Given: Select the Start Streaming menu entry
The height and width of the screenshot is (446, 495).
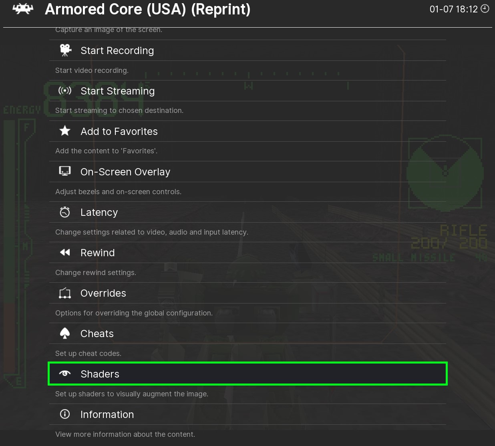Looking at the screenshot, I should coord(117,91).
